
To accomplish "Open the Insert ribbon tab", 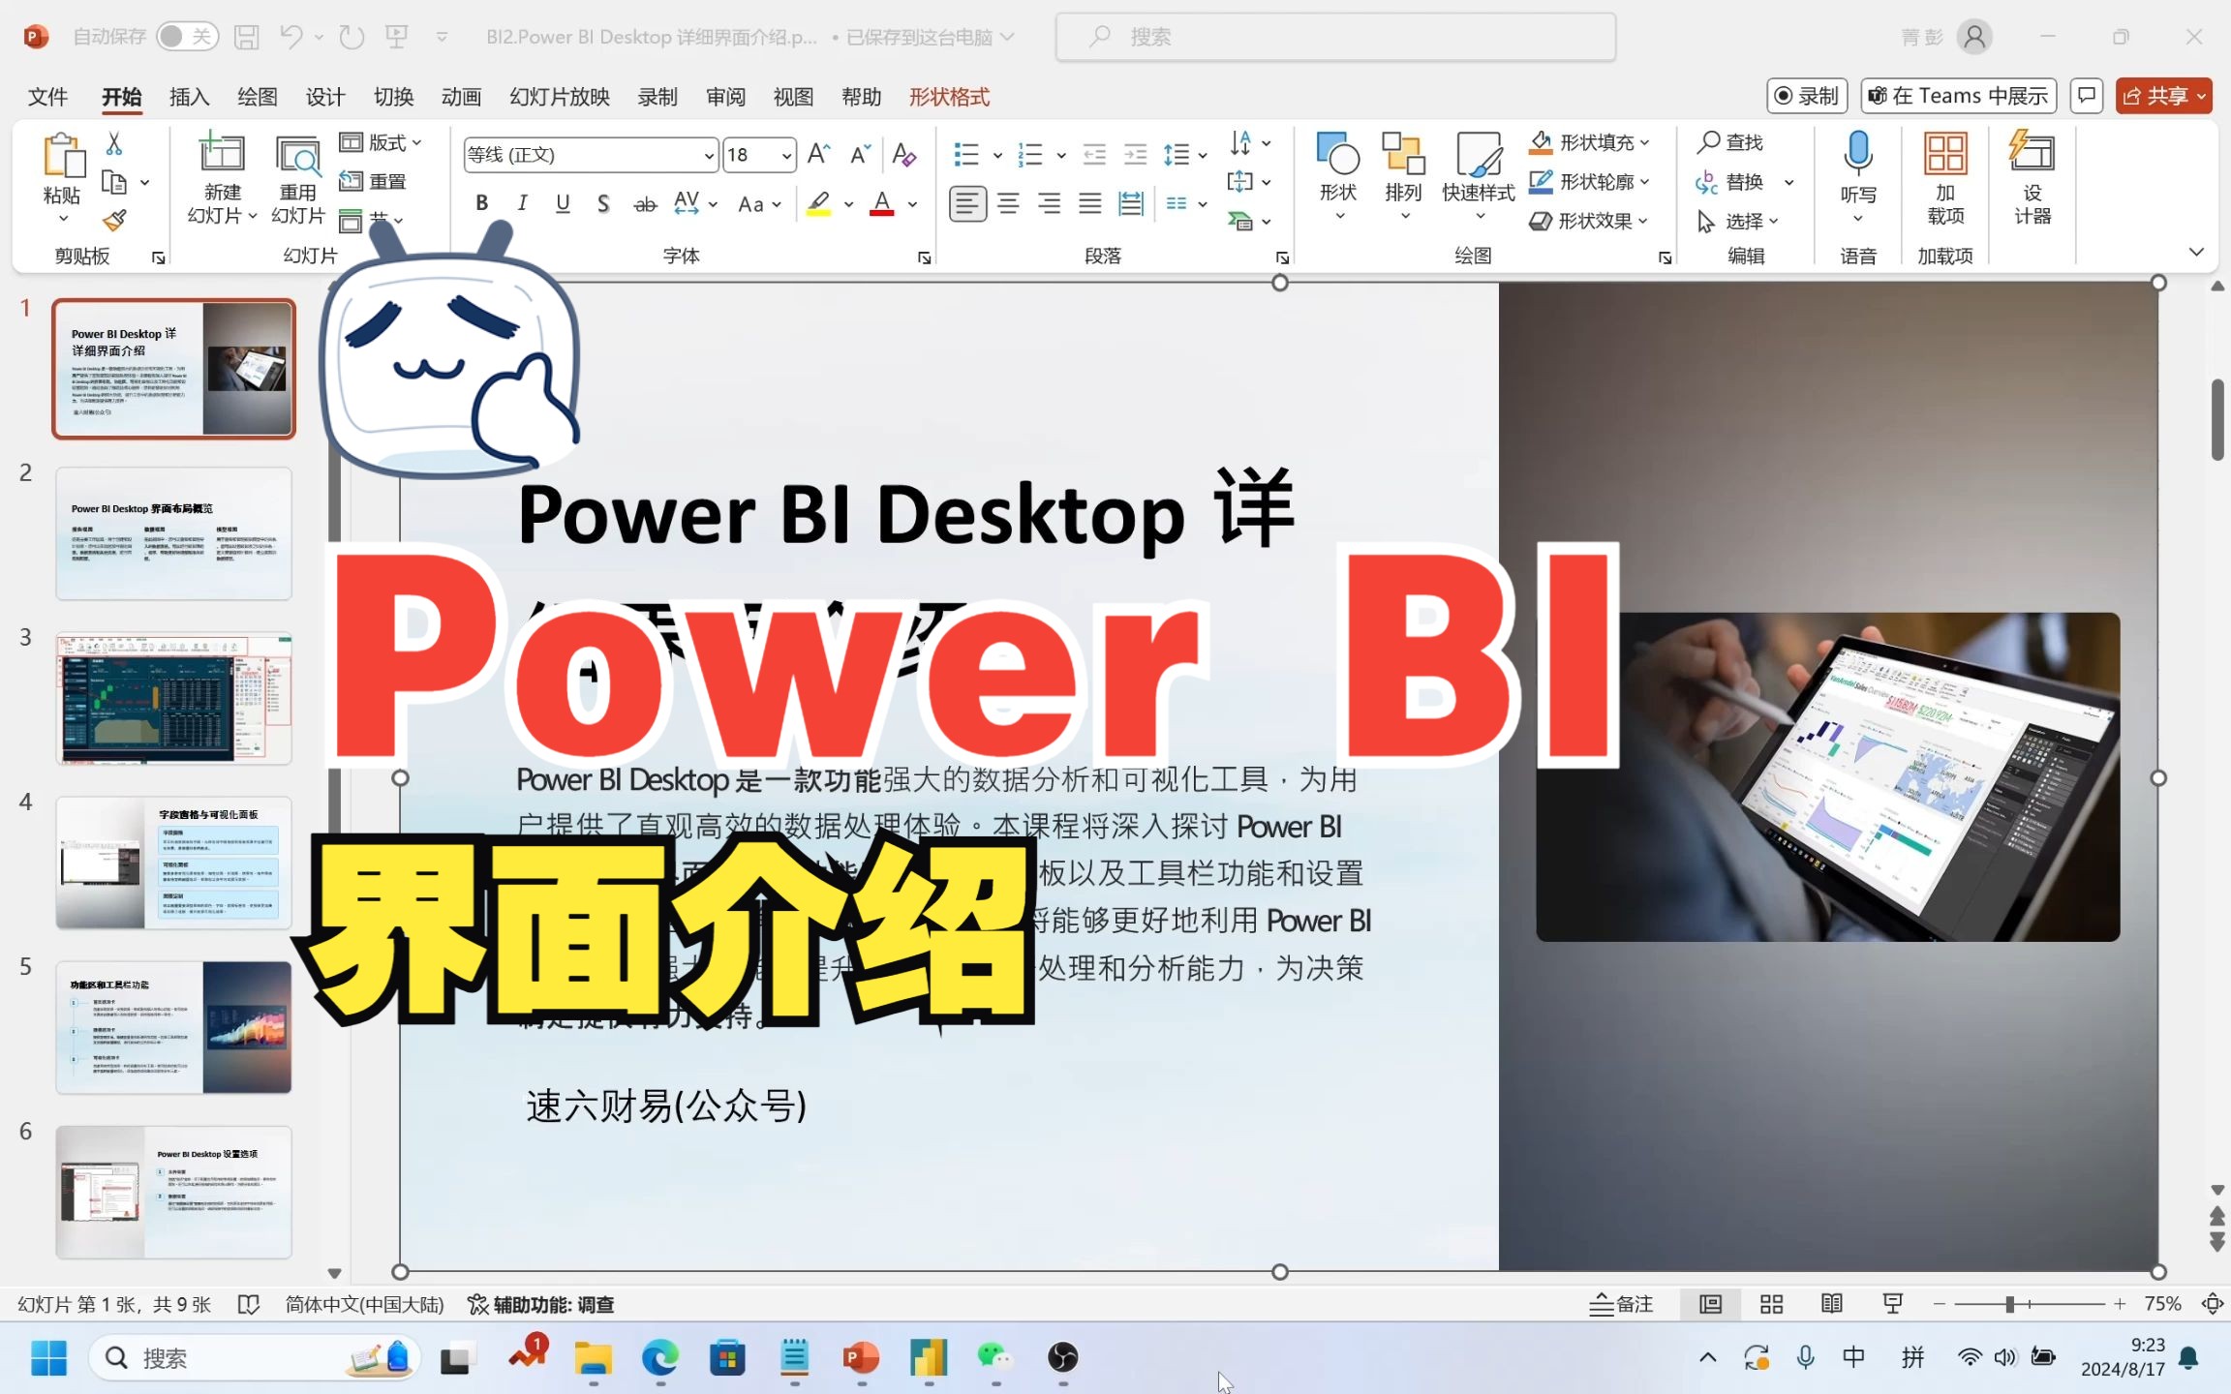I will point(189,97).
